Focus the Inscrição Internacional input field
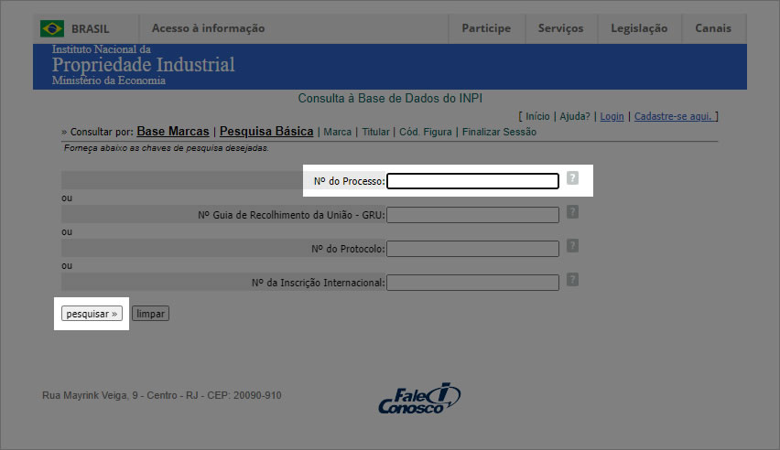This screenshot has height=450, width=780. pos(472,283)
